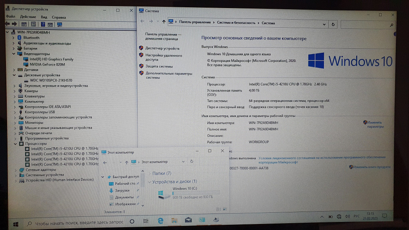Select Загрузки in quick access
The image size is (409, 230).
click(122, 191)
